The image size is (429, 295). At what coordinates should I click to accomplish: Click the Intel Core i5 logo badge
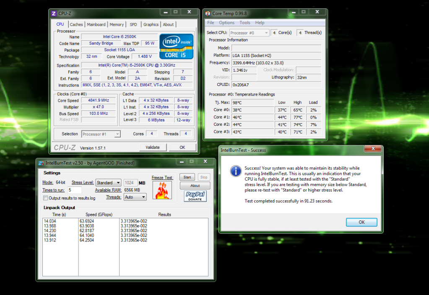176,46
